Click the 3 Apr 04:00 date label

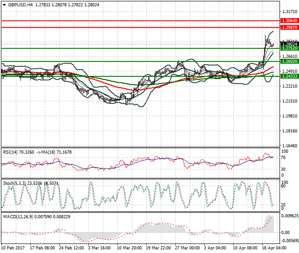coord(215,248)
